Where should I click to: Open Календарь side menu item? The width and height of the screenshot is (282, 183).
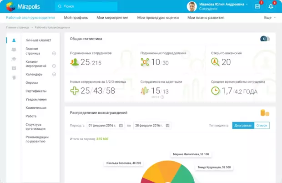pyautogui.click(x=34, y=74)
